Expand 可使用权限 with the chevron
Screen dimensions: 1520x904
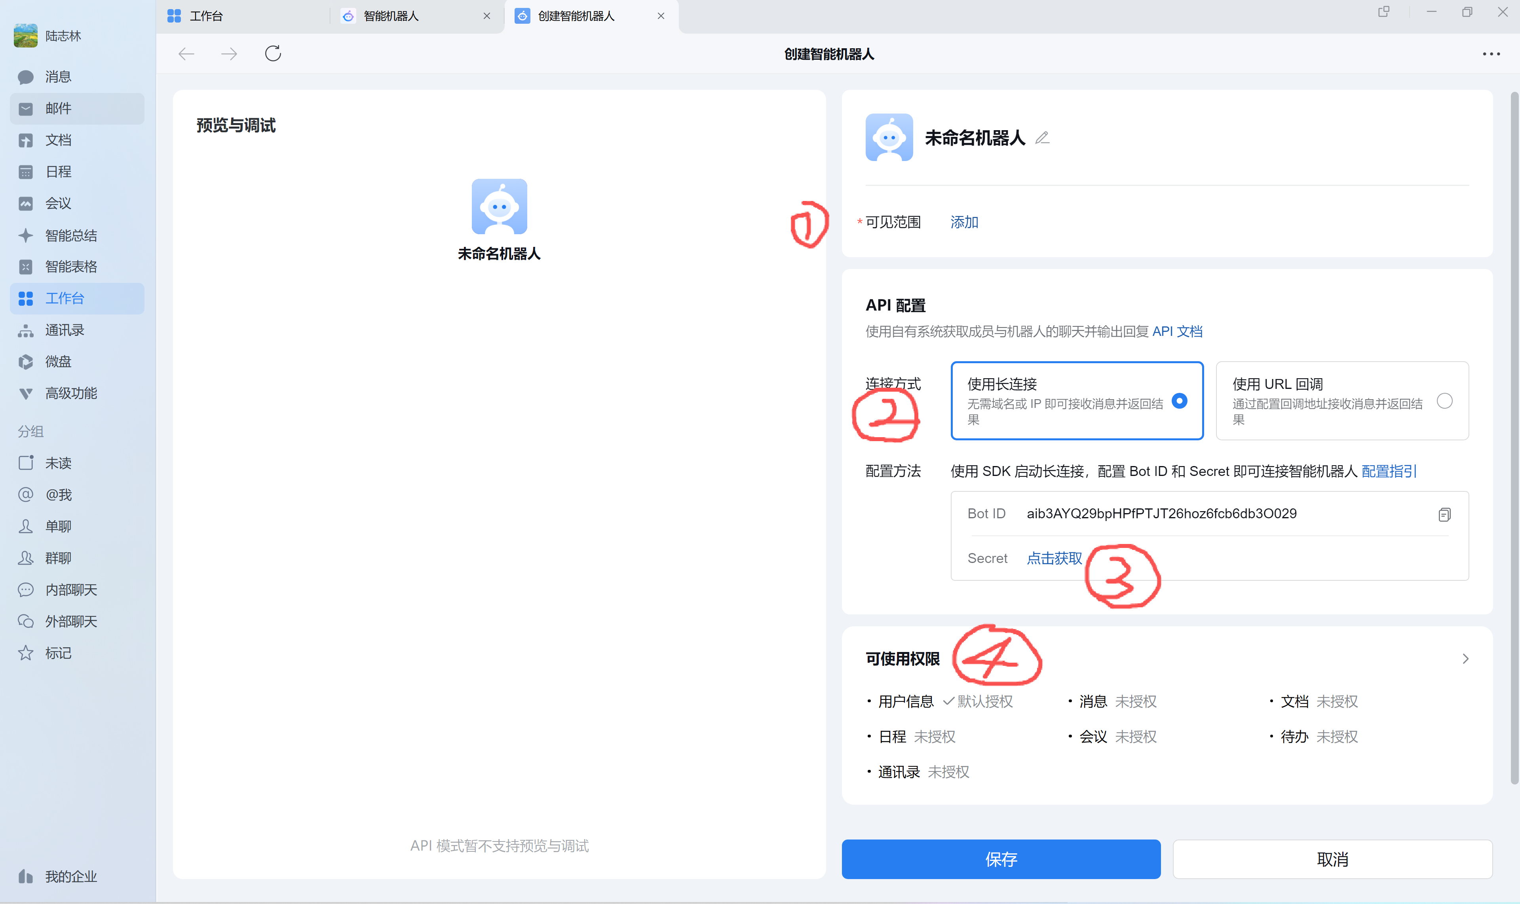(1465, 659)
